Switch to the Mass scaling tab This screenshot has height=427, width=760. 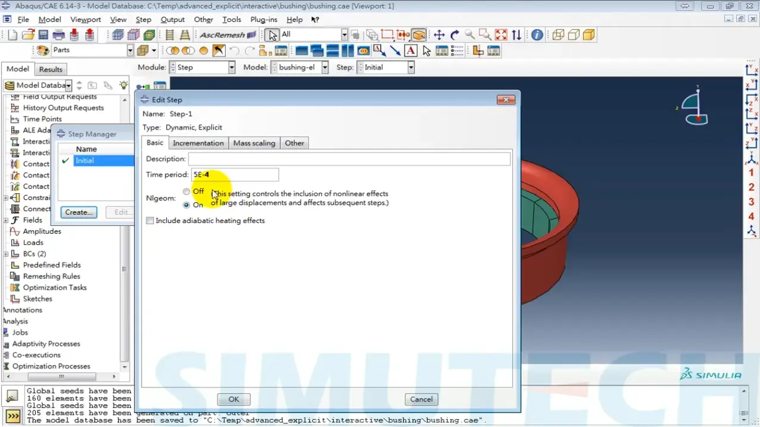click(x=254, y=143)
